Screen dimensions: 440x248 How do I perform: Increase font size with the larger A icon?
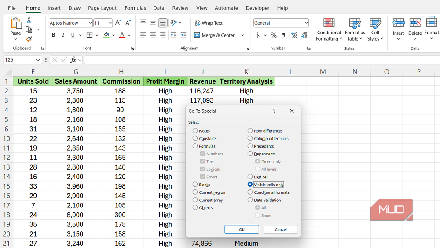tap(118, 23)
